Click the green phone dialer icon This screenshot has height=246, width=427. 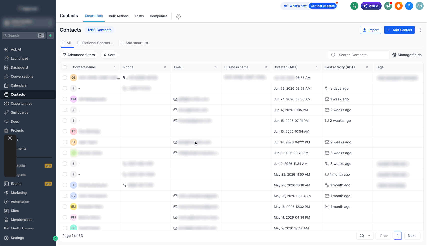point(354,6)
